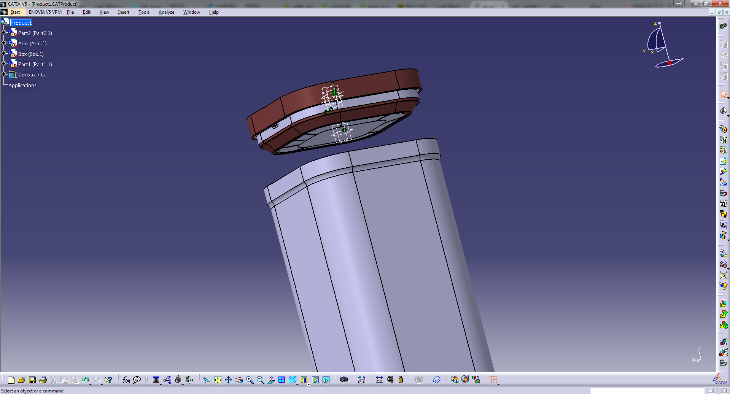Open the Tools menu
This screenshot has height=394, width=730.
pyautogui.click(x=144, y=12)
